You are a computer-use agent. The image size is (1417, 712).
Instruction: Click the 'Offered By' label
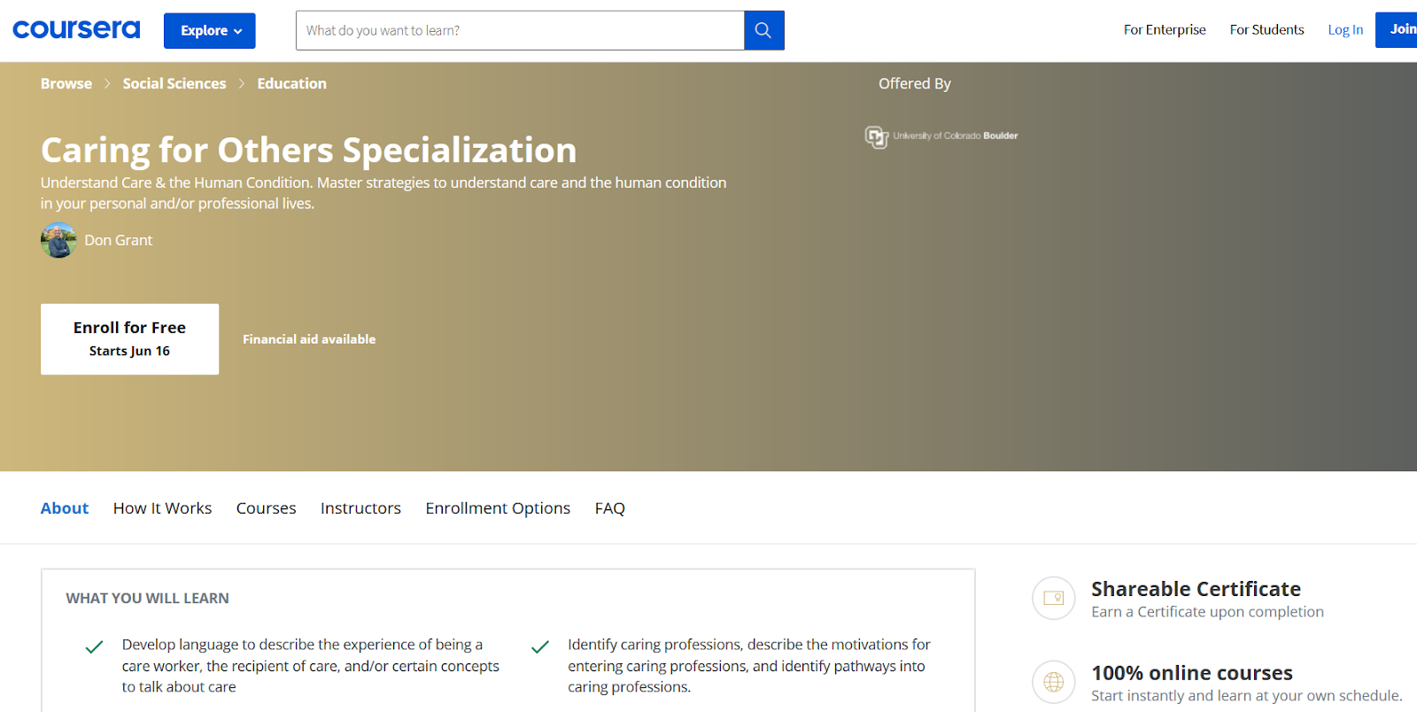coord(915,83)
